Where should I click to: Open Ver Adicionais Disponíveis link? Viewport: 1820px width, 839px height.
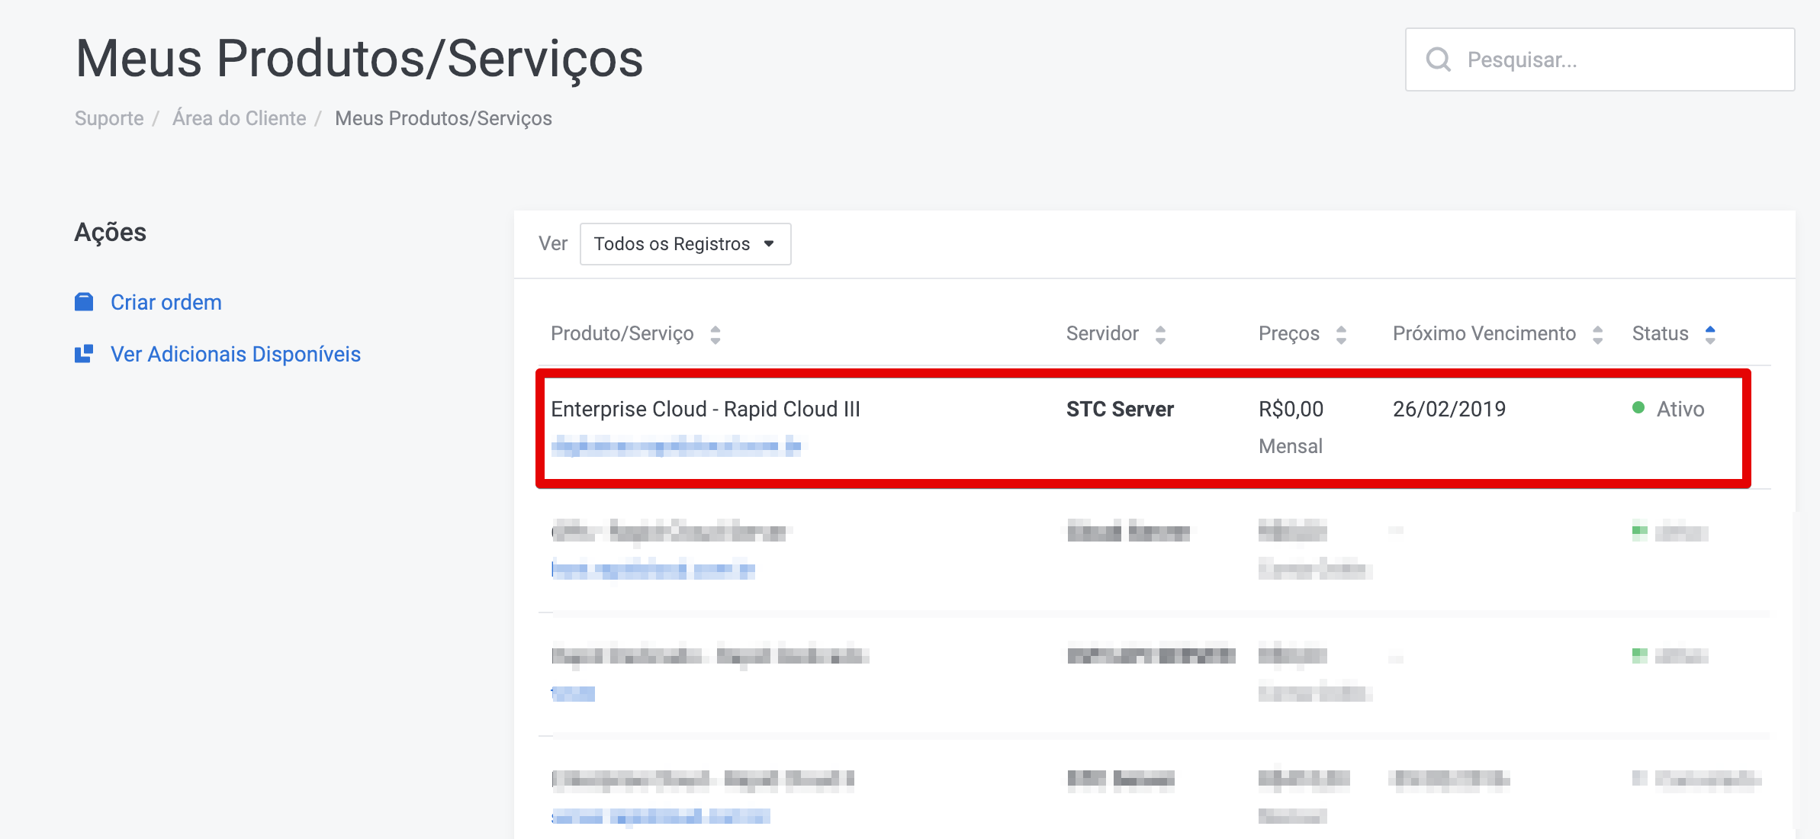[x=235, y=354]
